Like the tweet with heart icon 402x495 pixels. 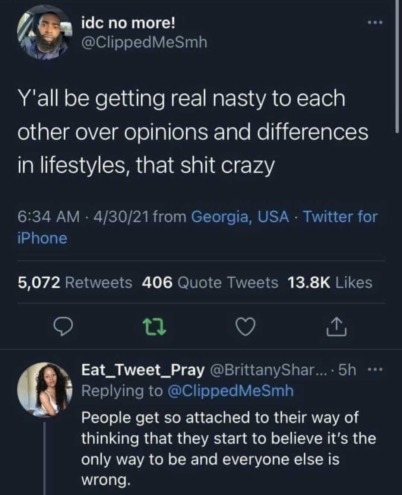point(246,327)
